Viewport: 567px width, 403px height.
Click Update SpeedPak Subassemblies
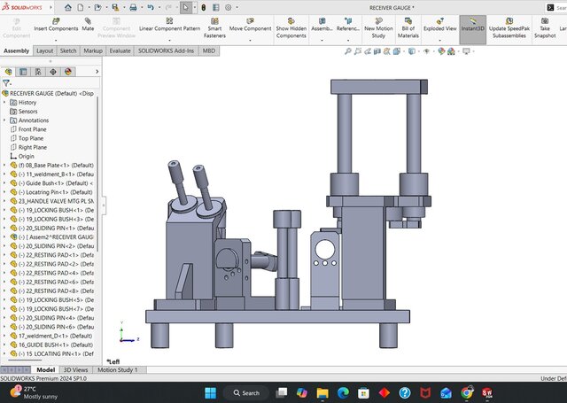coord(509,27)
